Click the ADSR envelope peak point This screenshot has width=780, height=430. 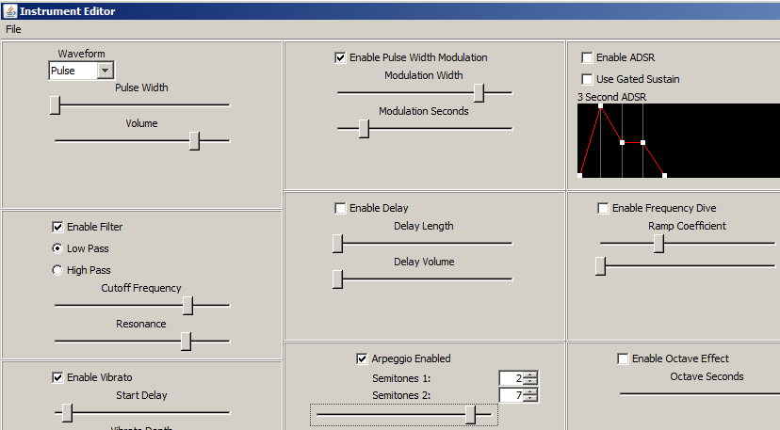tap(600, 105)
